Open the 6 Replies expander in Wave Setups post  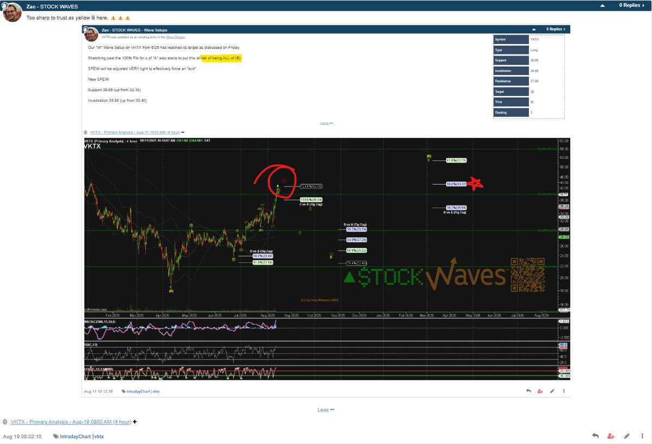pyautogui.click(x=556, y=29)
